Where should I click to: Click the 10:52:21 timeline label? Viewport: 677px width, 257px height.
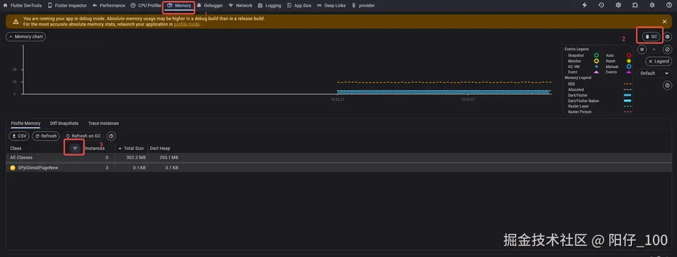[x=337, y=99]
